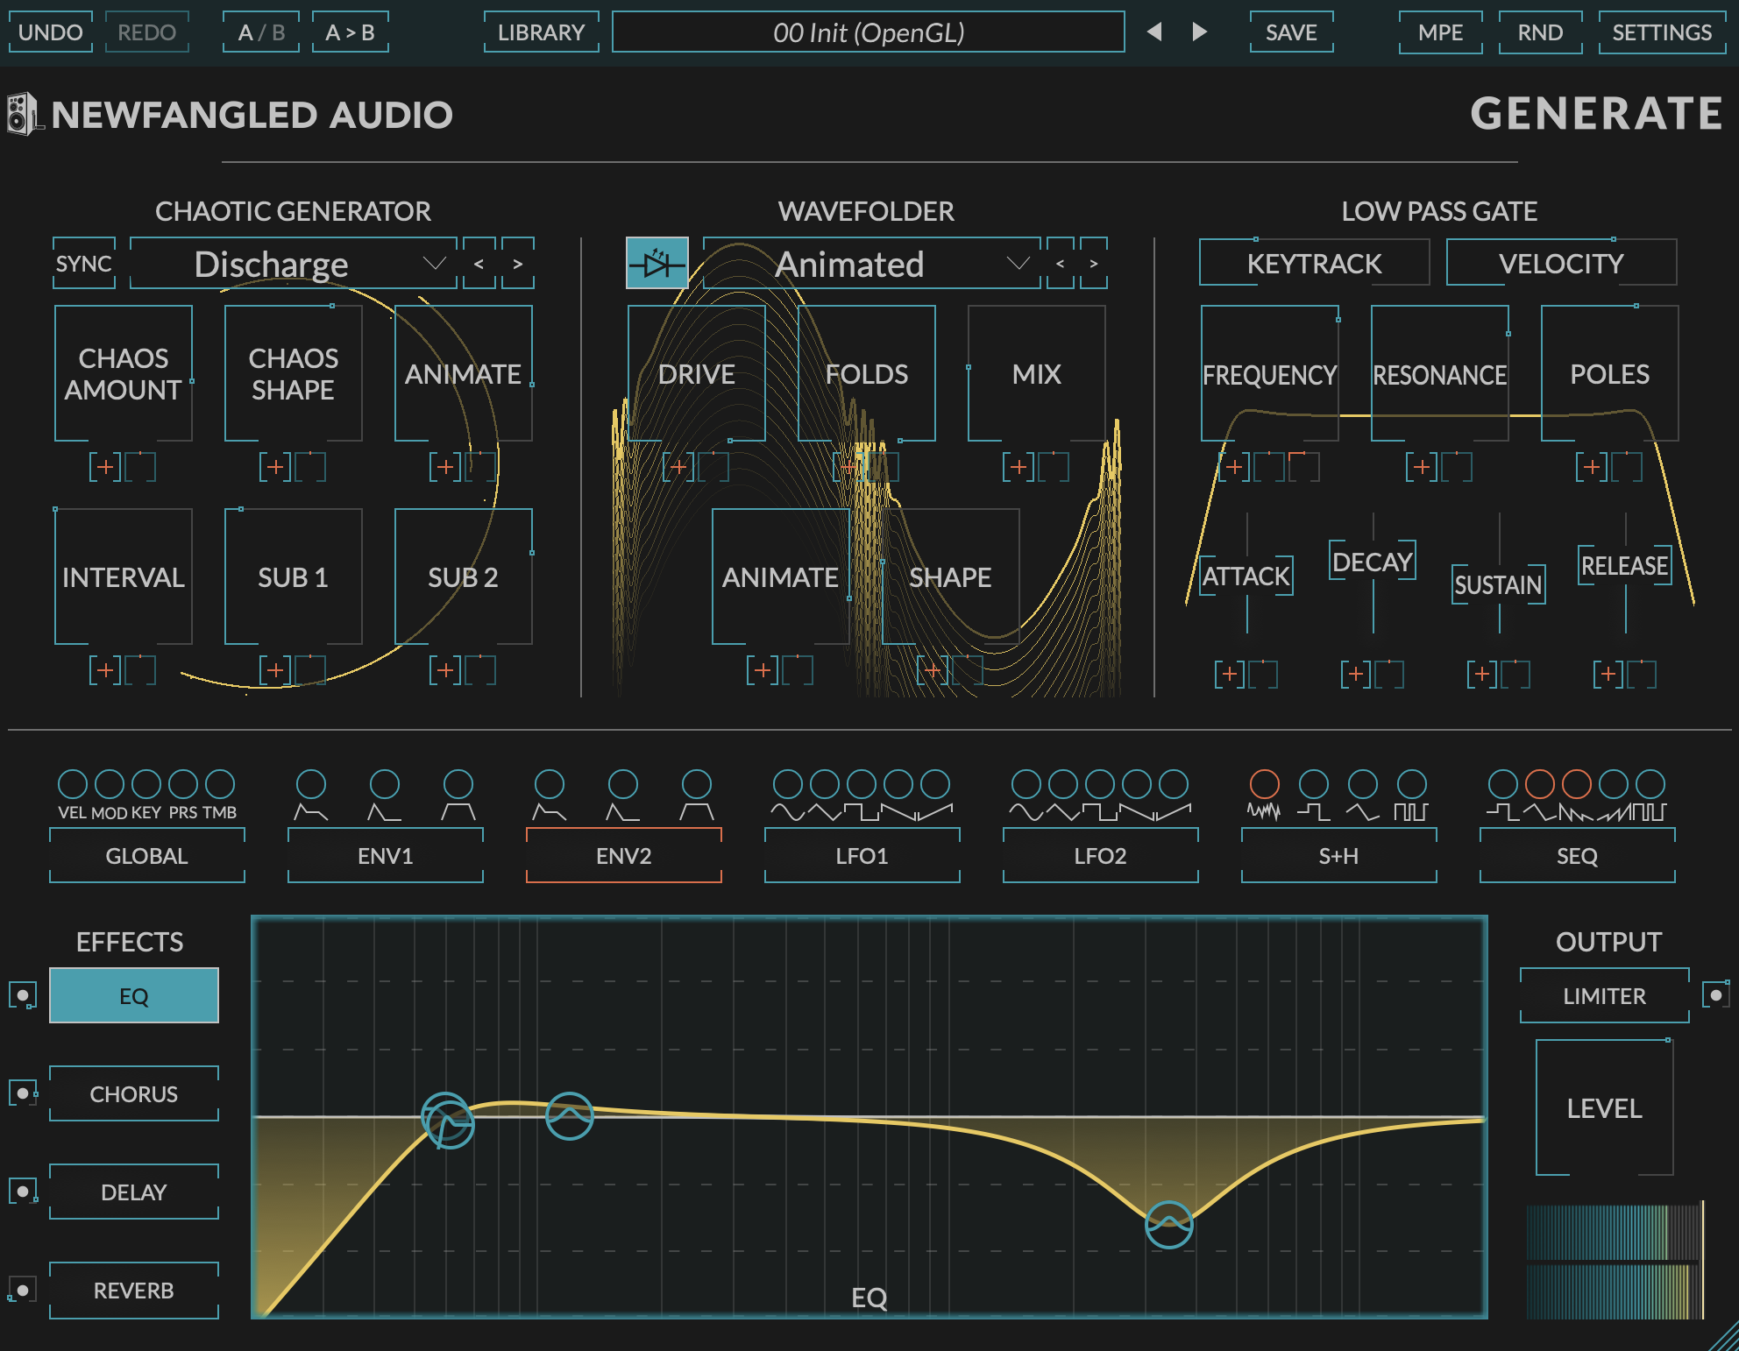Enable MPE mode
1739x1351 pixels.
coord(1440,32)
